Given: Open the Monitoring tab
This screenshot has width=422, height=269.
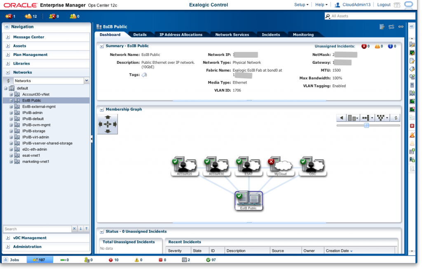Looking at the screenshot, I should click(303, 35).
